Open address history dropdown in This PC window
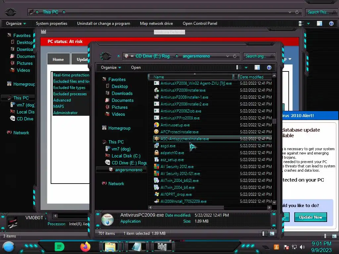The width and height of the screenshot is (339, 254). [290, 12]
